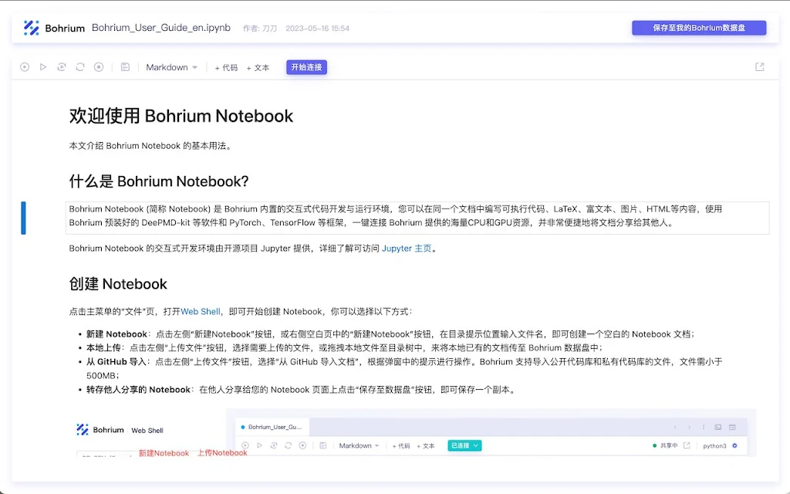This screenshot has width=790, height=494.
Task: Click the timestamp 2023-05-16 15:54
Action: pyautogui.click(x=317, y=29)
